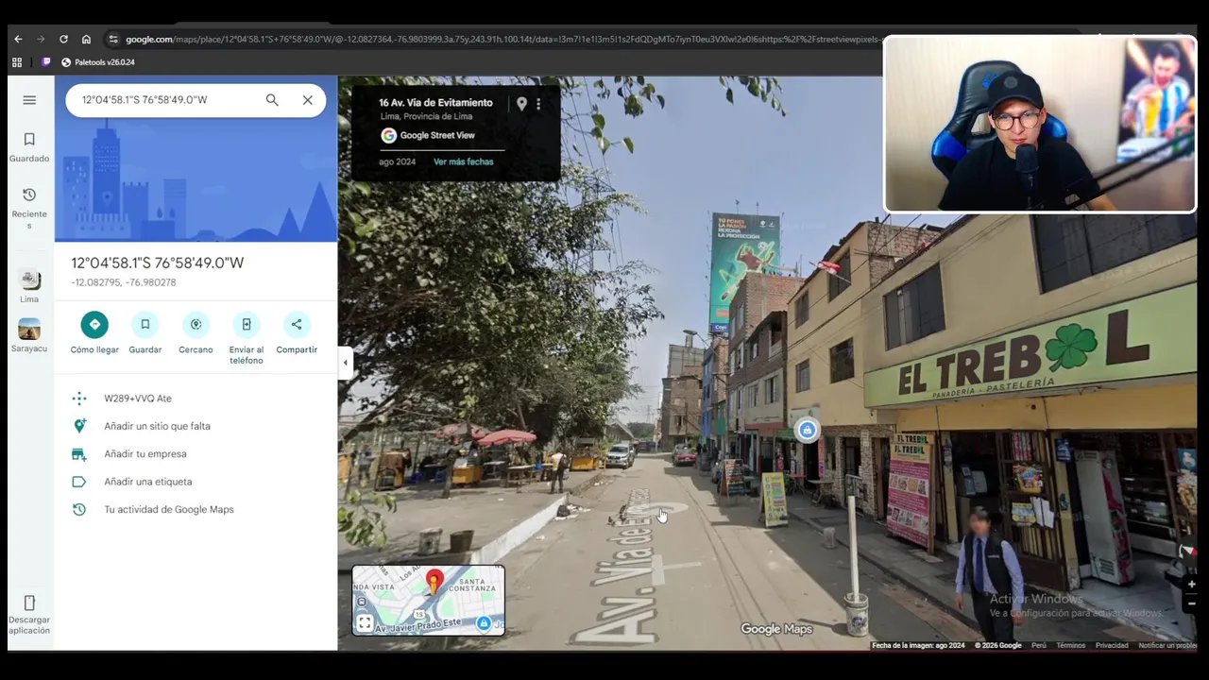
Task: Click the 16 Av. Vía de Evitamiento address
Action: pos(435,103)
